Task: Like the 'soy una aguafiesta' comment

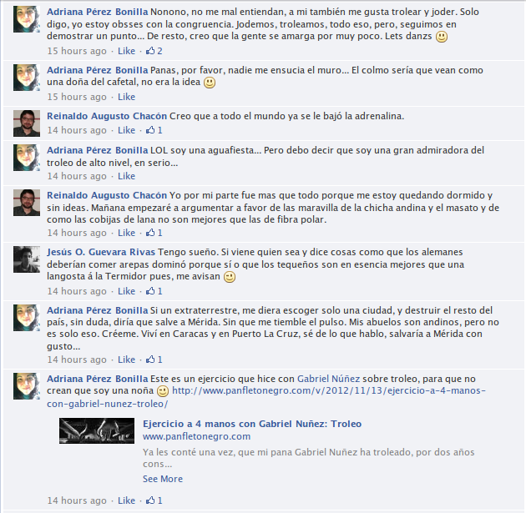Action: [126, 176]
